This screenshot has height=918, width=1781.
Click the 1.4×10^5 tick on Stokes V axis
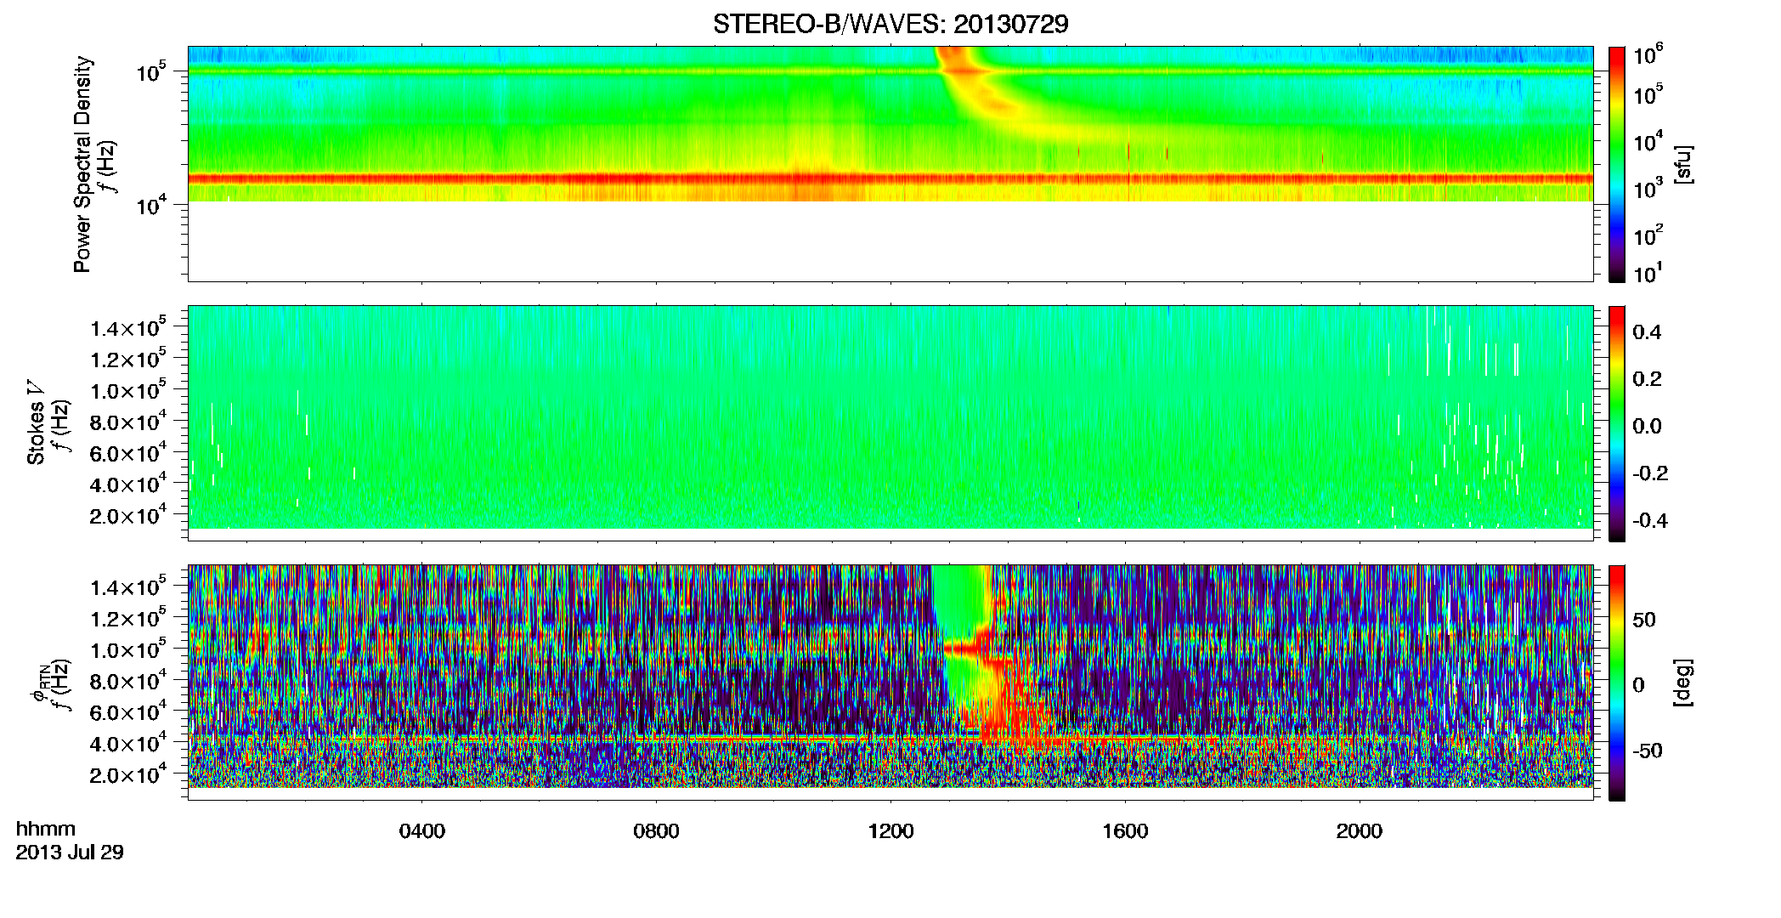point(127,326)
